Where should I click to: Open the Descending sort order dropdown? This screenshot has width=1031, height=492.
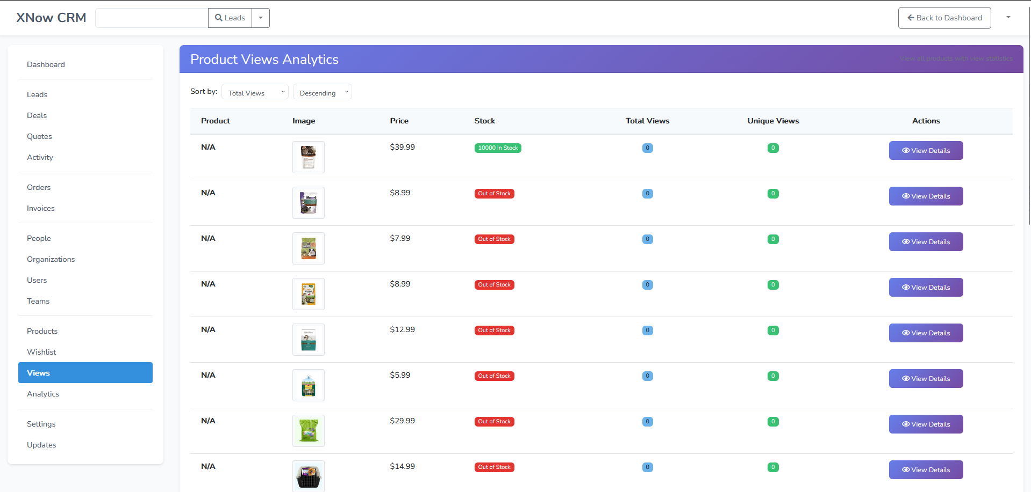[x=322, y=92]
